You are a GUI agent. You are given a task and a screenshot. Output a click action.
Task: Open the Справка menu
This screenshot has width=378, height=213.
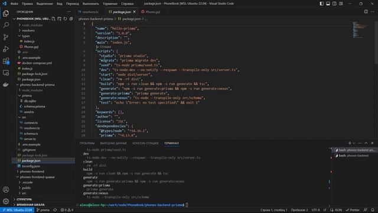(128, 4)
